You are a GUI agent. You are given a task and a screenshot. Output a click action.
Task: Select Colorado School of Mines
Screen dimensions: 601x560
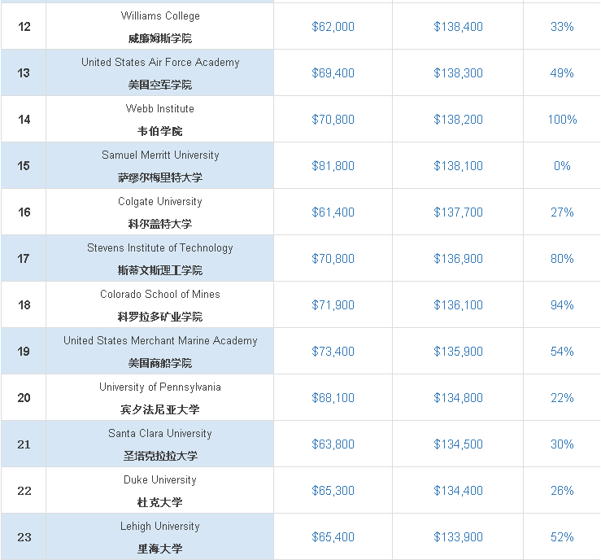pos(160,294)
